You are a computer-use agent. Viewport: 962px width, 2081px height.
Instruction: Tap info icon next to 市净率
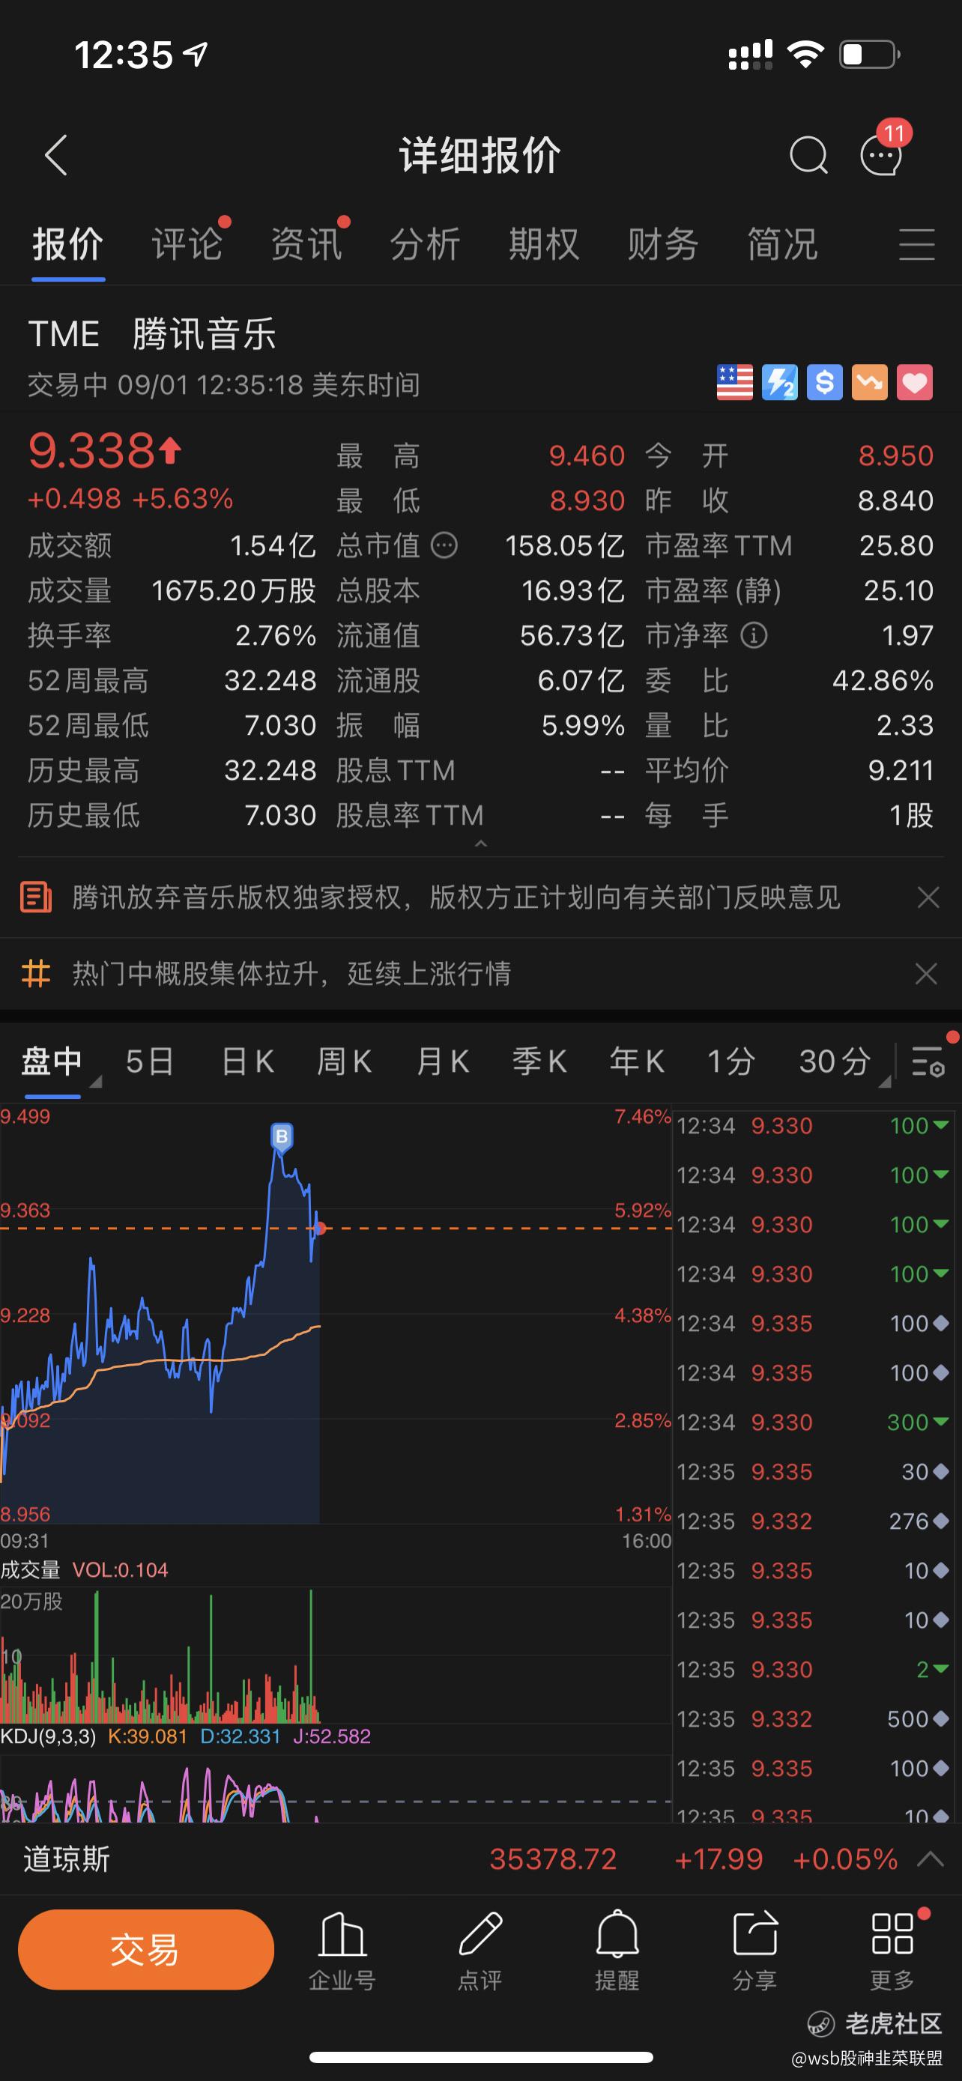(754, 636)
